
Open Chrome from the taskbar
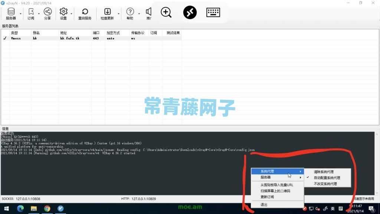(x=47, y=209)
